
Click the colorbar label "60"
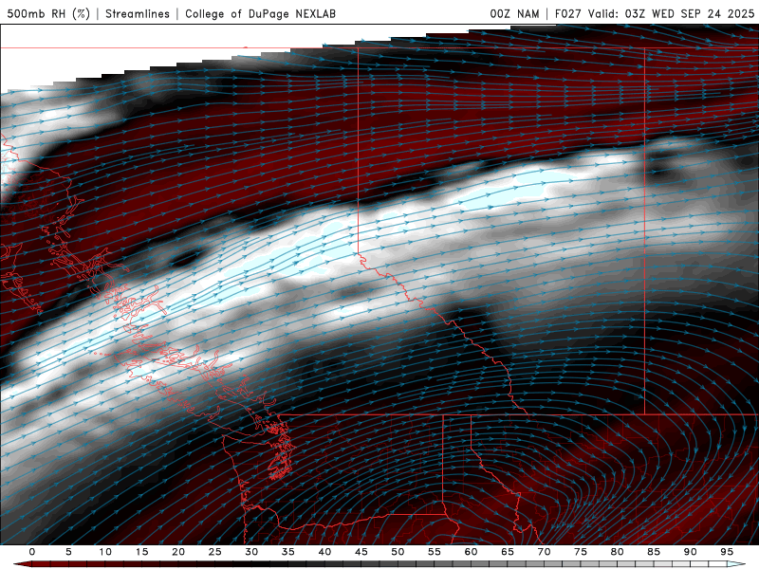(x=471, y=552)
